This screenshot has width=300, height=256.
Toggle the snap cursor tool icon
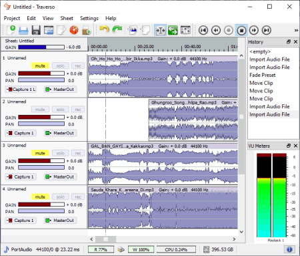(x=160, y=30)
